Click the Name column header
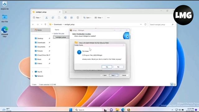The width and height of the screenshot is (199, 112). 57,30
